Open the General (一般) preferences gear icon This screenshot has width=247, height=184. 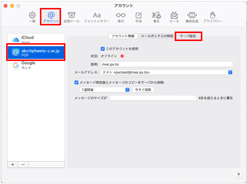pos(32,17)
